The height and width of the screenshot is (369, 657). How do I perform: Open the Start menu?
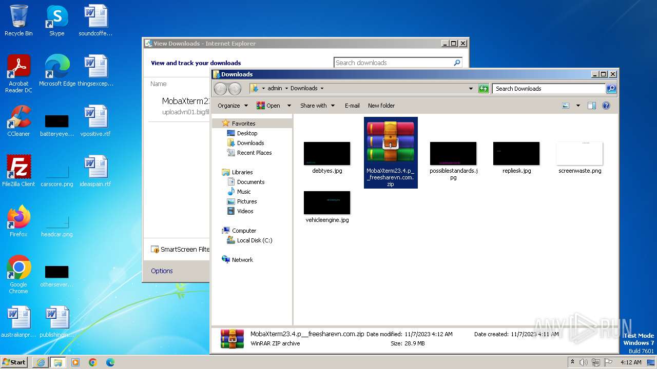pyautogui.click(x=14, y=362)
